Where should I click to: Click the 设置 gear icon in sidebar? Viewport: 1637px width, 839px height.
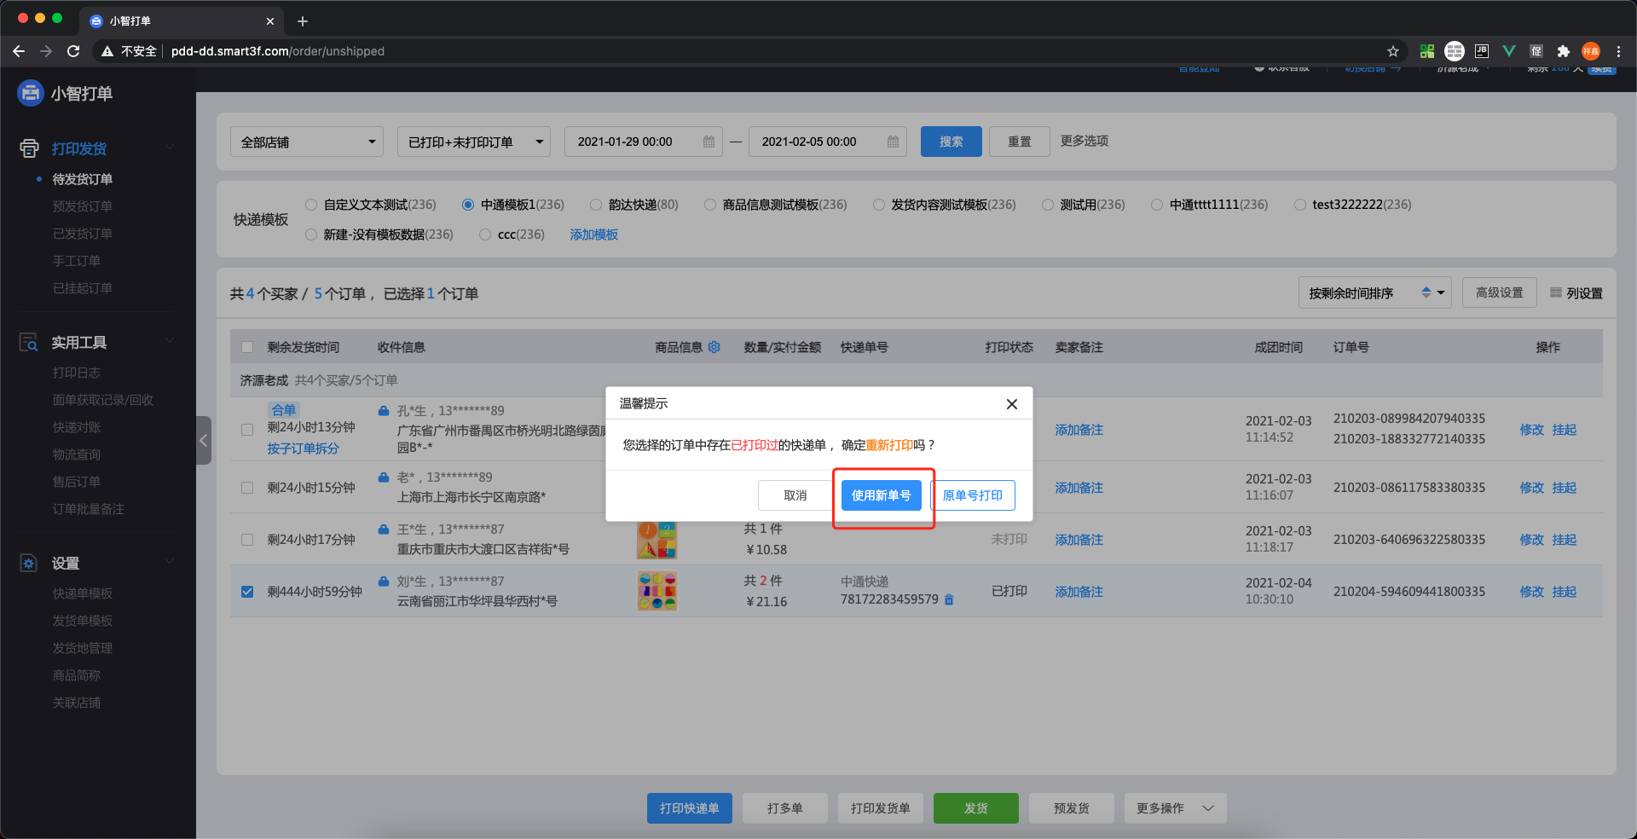click(x=28, y=563)
